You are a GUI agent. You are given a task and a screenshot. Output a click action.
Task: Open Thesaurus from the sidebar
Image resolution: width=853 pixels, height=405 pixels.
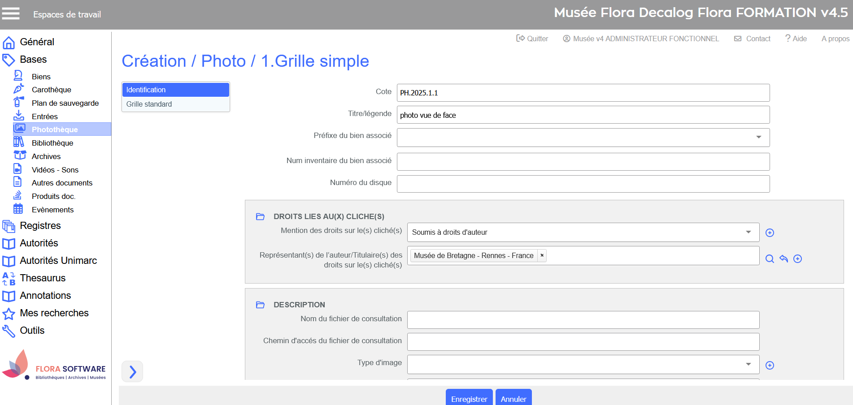click(43, 278)
